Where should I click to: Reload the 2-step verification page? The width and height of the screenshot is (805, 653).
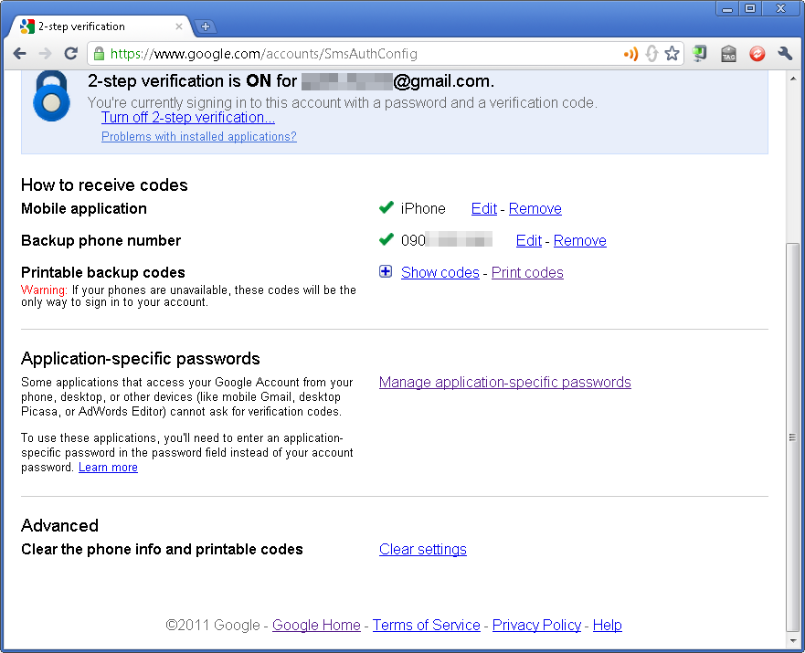(71, 53)
